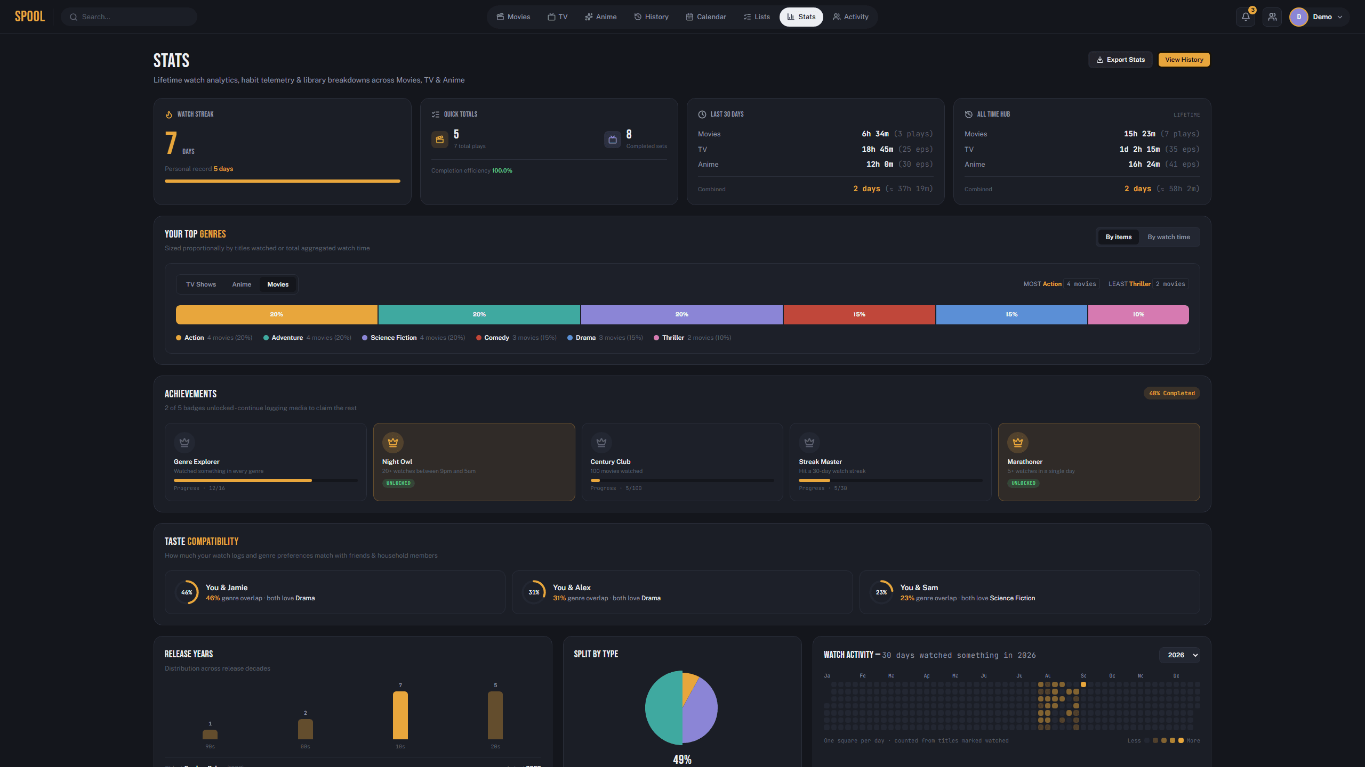Click the SPOOL logo
Viewport: 1365px width, 767px height.
(30, 17)
